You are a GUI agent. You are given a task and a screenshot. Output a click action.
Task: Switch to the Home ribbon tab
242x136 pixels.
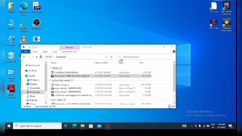click(x=35, y=51)
